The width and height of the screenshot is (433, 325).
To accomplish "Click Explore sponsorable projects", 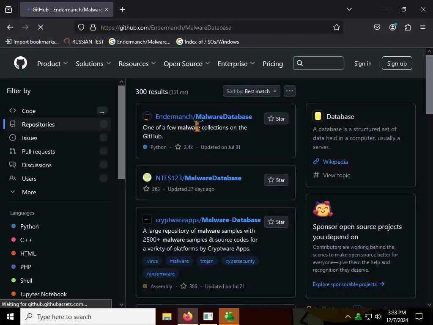I will point(348,284).
